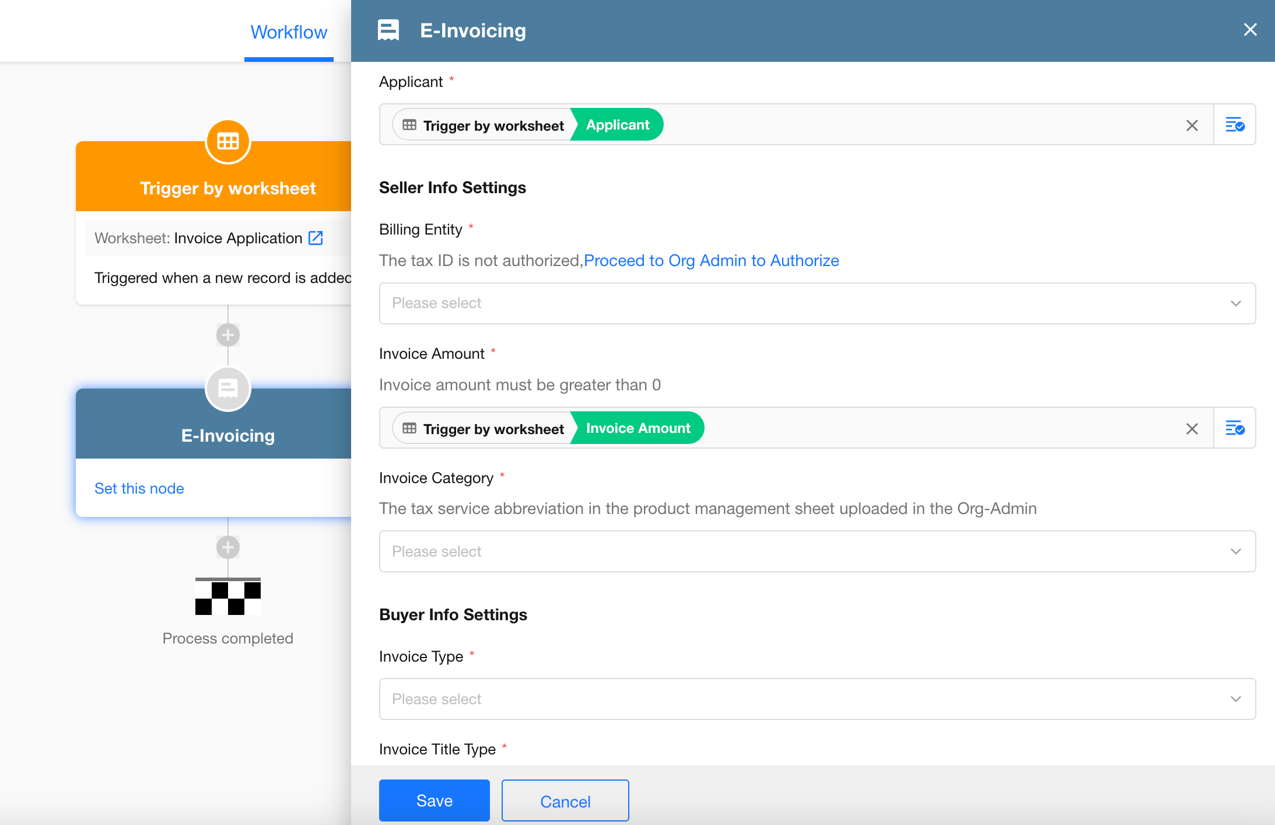Click Set this node link
This screenshot has width=1275, height=825.
139,488
